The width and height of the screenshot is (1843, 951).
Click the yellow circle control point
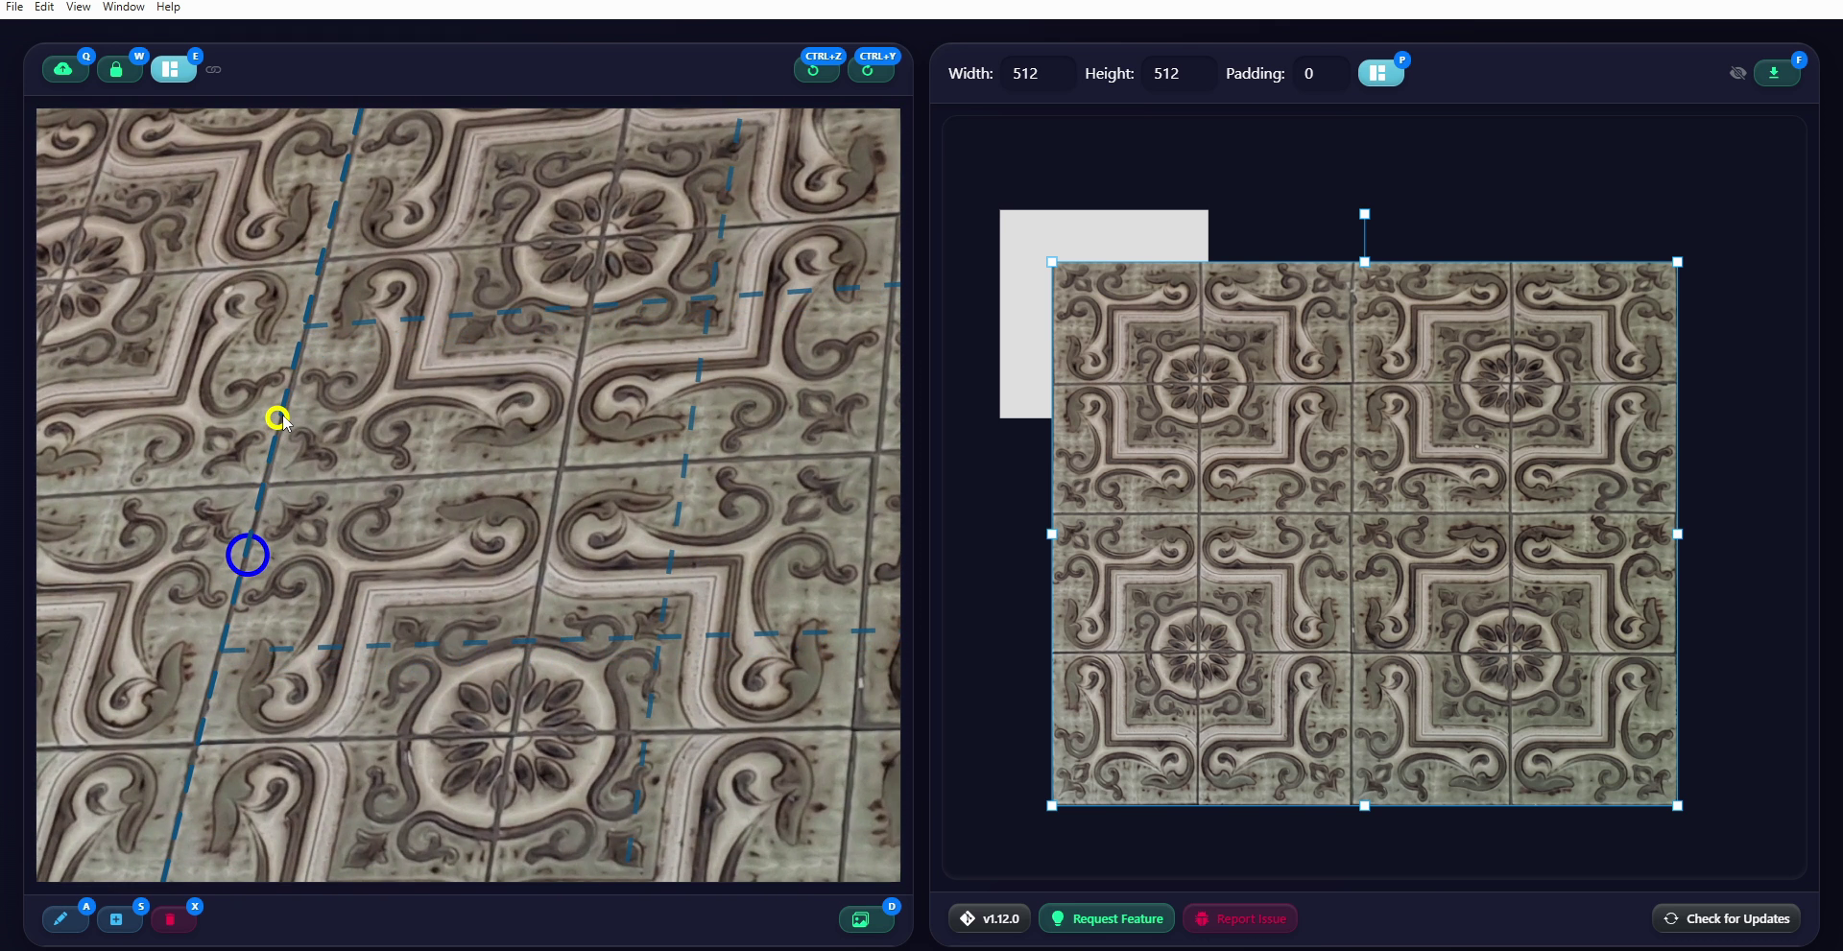coord(276,417)
